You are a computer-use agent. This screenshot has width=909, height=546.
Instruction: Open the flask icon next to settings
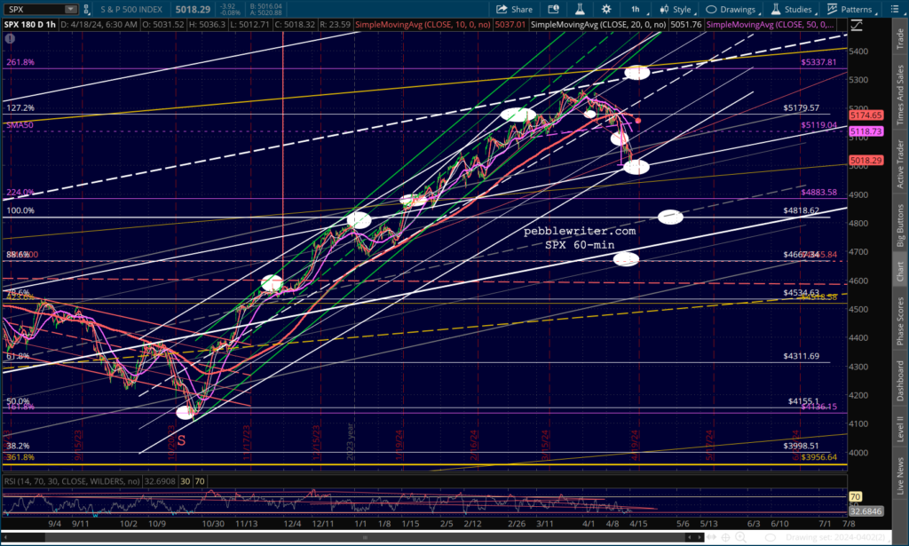(x=579, y=9)
